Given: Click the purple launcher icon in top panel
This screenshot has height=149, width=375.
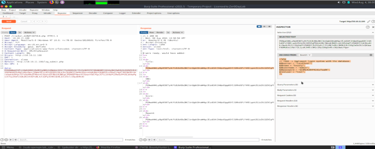Looking at the screenshot, I should [62, 3].
